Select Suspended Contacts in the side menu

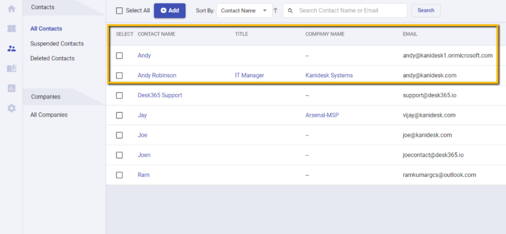click(57, 44)
